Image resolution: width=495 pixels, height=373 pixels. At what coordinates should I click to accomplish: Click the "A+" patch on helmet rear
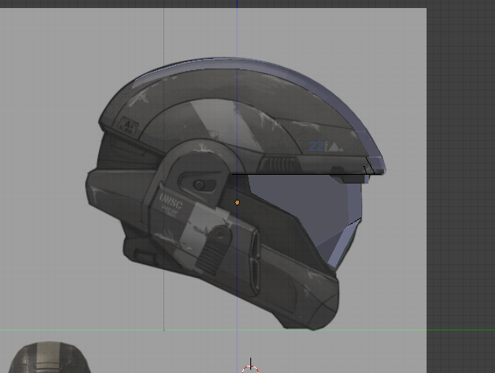(x=128, y=126)
